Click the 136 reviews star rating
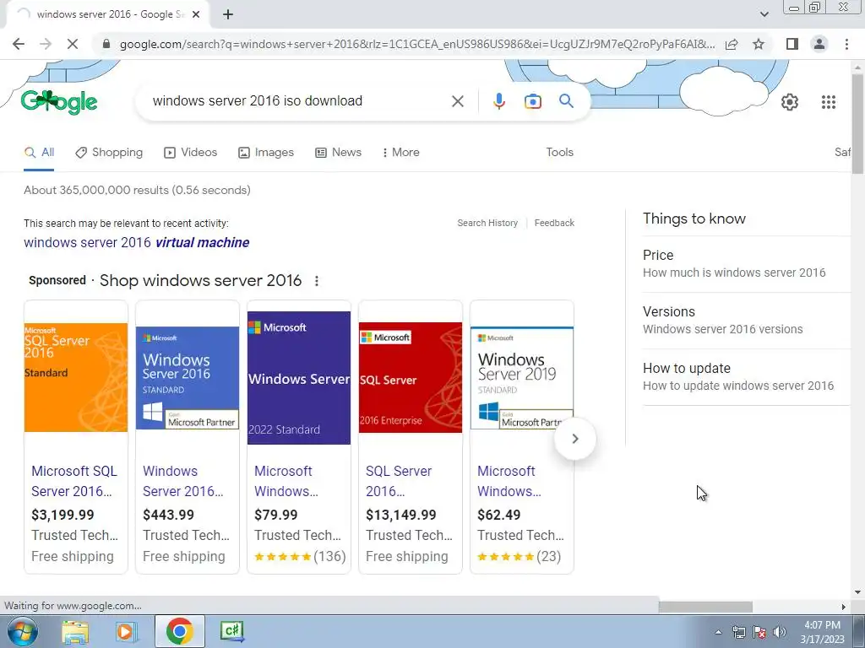The height and width of the screenshot is (648, 865). tap(300, 557)
